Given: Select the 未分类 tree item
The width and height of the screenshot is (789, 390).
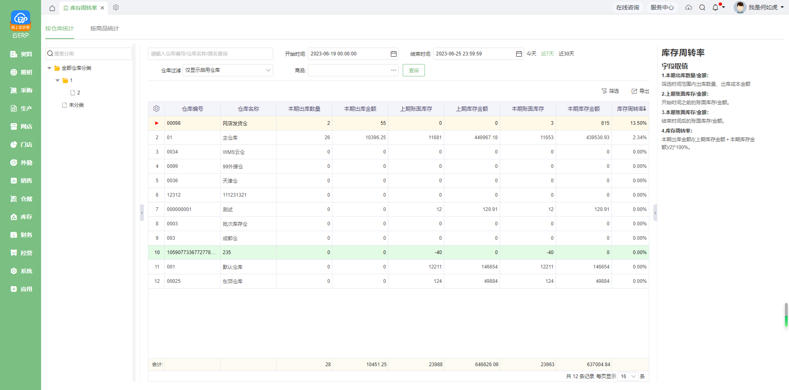Looking at the screenshot, I should click(73, 105).
